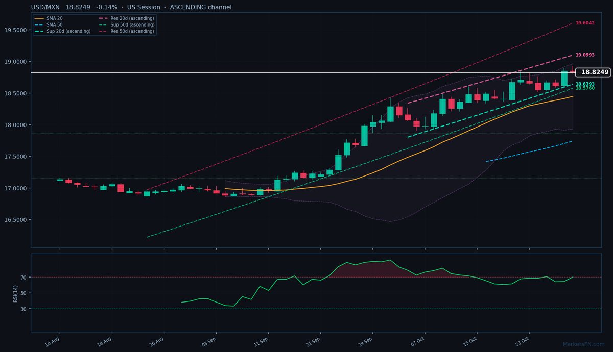Select the Sup 20d (ascending) legend entry
Screen dimensions: 613x352
(x=62, y=31)
